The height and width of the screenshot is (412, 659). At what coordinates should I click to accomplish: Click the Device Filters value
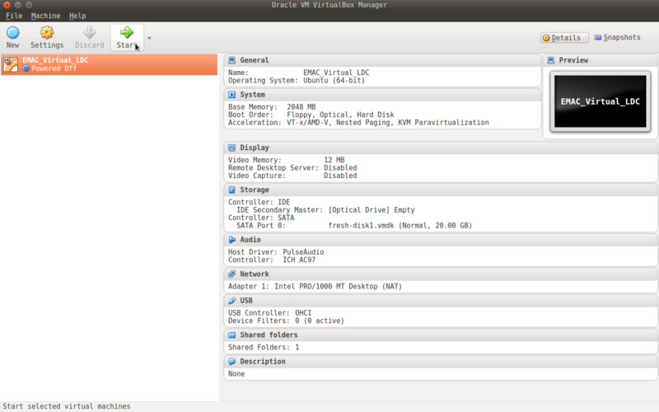320,321
